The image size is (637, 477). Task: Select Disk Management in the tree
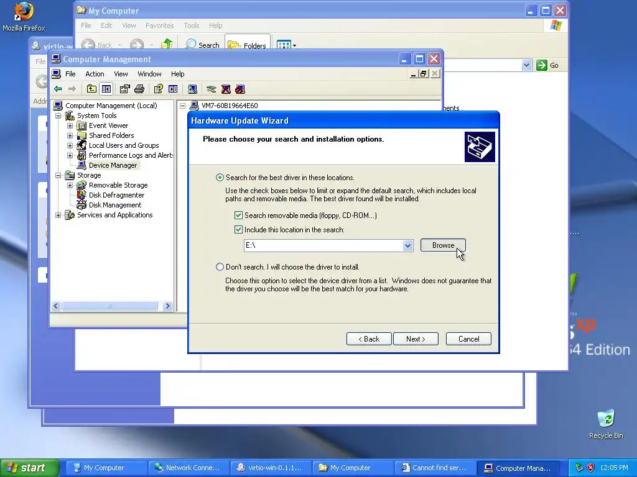tap(115, 205)
